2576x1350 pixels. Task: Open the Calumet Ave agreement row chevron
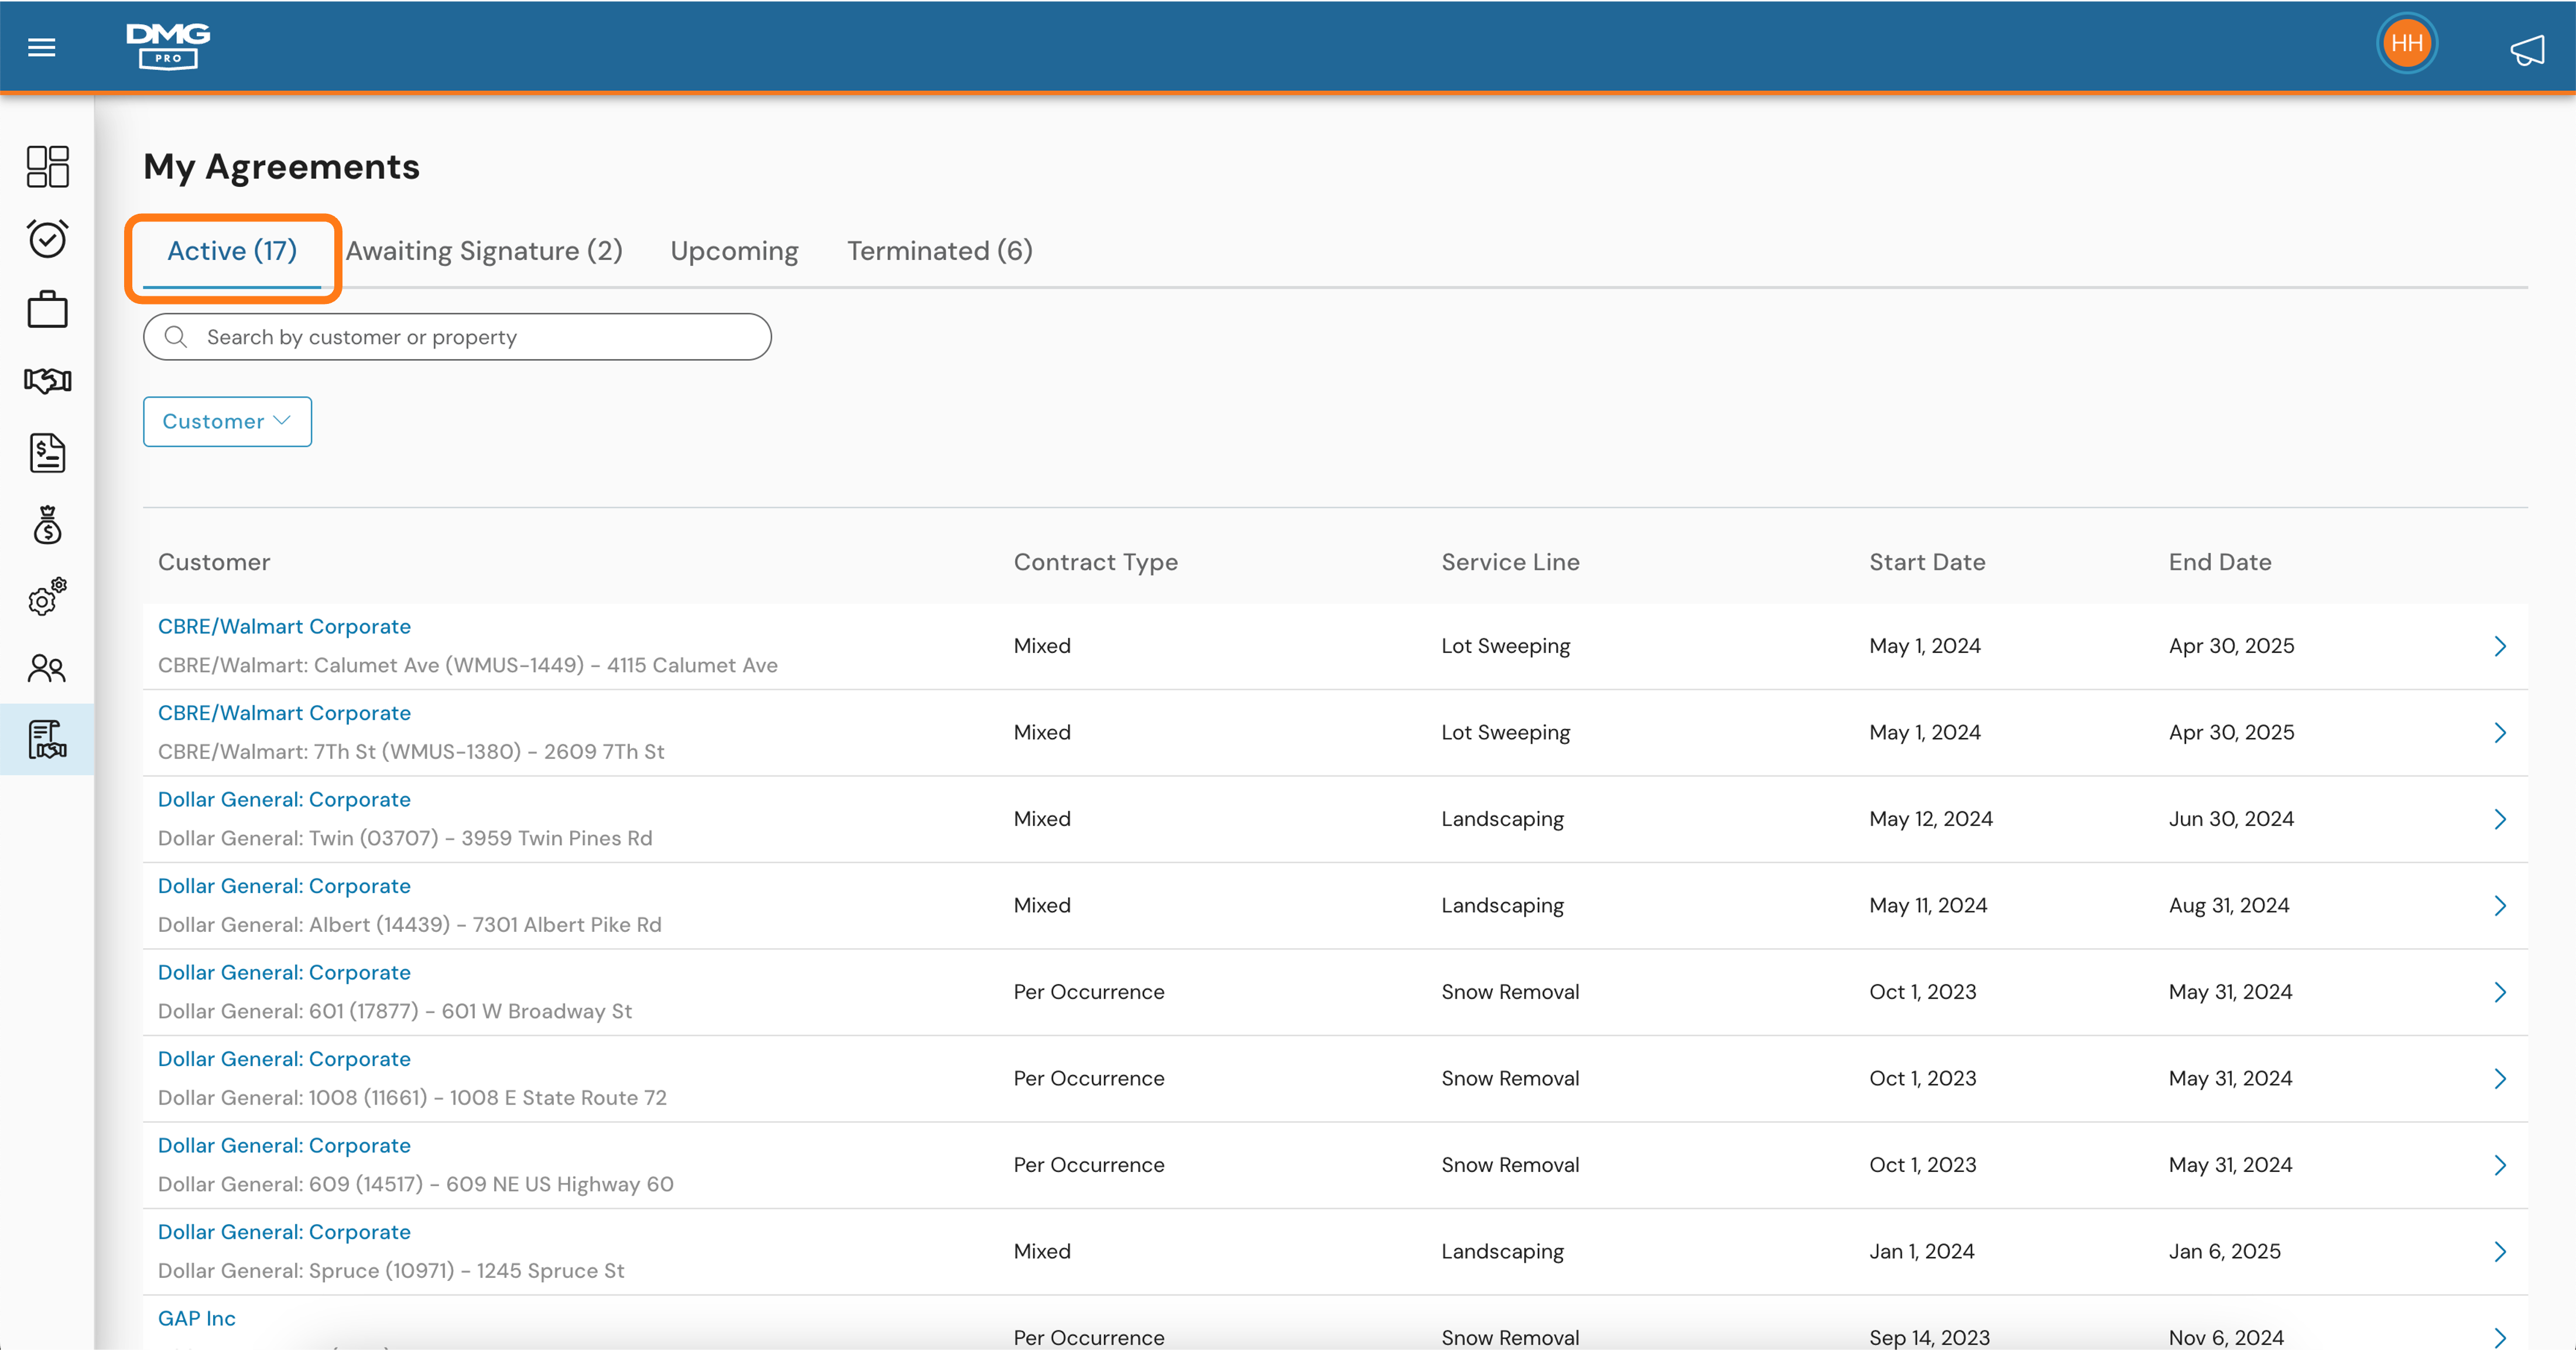click(2500, 647)
